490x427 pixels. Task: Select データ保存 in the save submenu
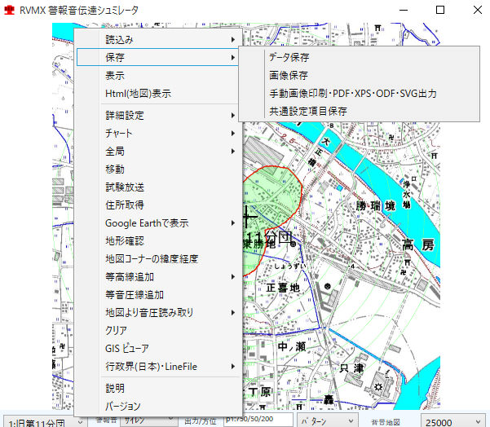pyautogui.click(x=289, y=58)
